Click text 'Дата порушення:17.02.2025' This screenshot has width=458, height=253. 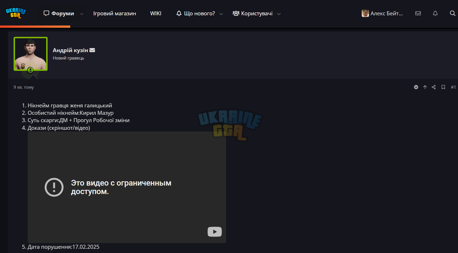click(x=63, y=247)
